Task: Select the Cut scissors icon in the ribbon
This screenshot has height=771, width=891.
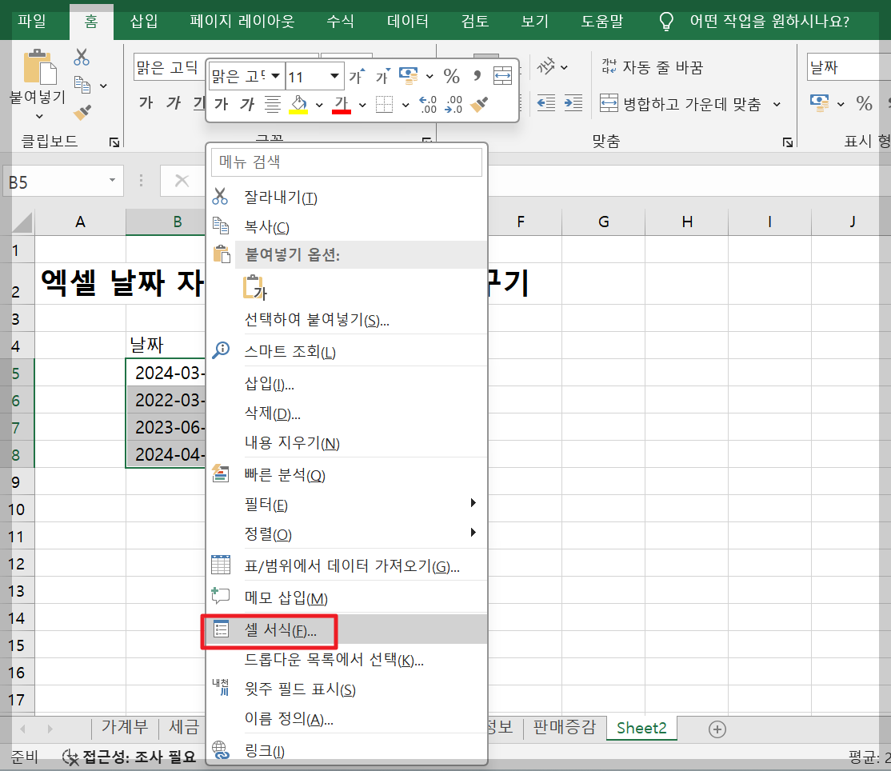Action: [x=82, y=58]
